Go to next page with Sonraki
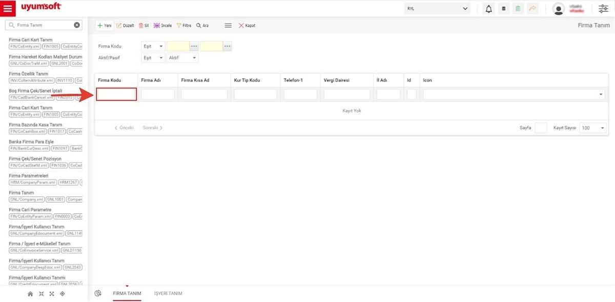Image resolution: width=615 pixels, height=302 pixels. [x=153, y=128]
